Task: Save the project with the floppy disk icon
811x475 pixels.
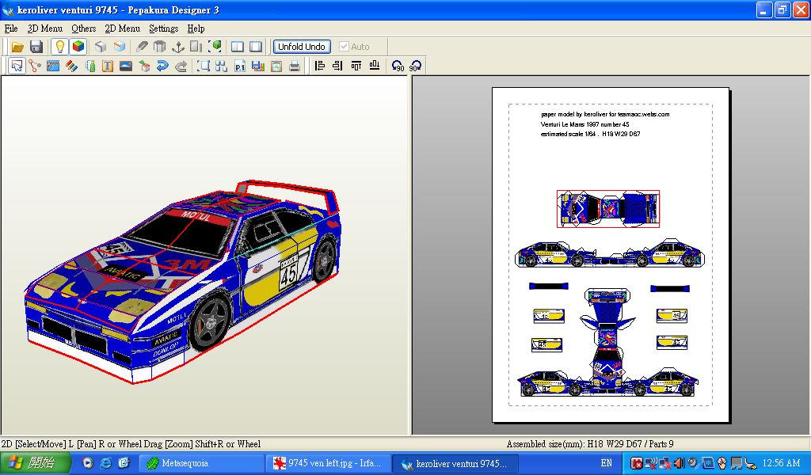Action: pyautogui.click(x=36, y=47)
